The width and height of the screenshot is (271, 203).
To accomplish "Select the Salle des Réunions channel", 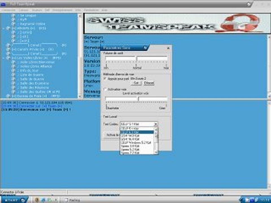I will point(34,87).
